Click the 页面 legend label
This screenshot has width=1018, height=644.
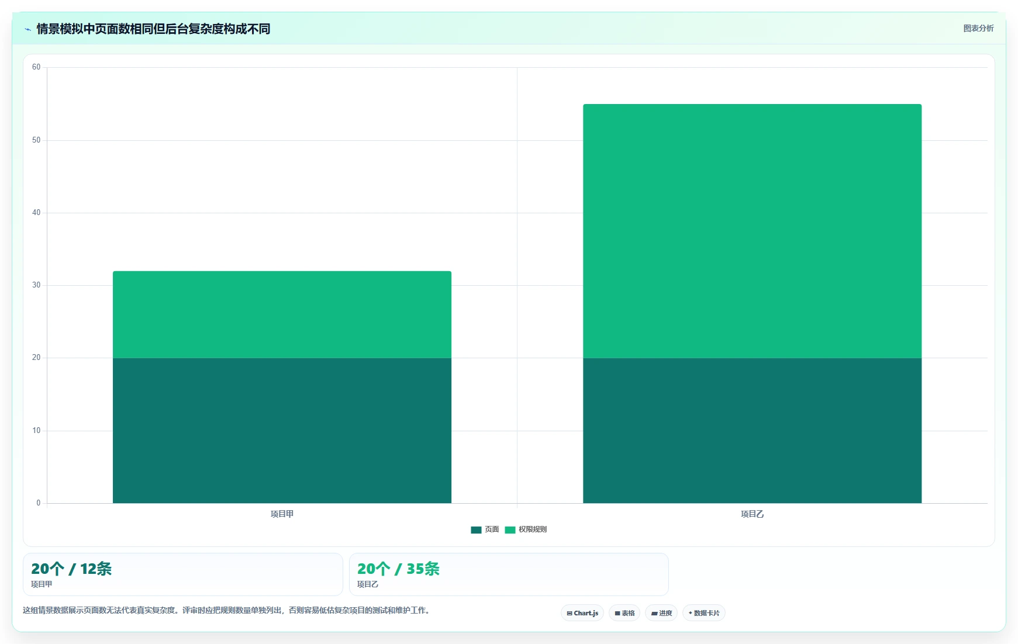(x=492, y=529)
